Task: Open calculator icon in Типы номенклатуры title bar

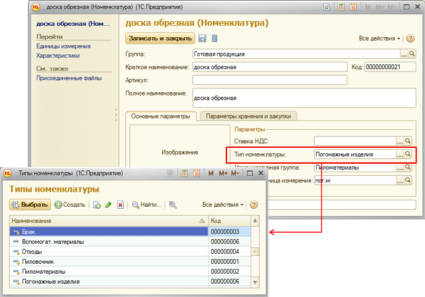Action: [185, 173]
